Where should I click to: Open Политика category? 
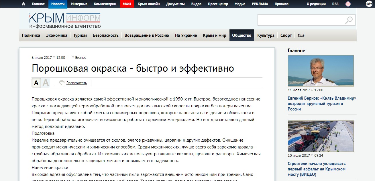(x=31, y=35)
